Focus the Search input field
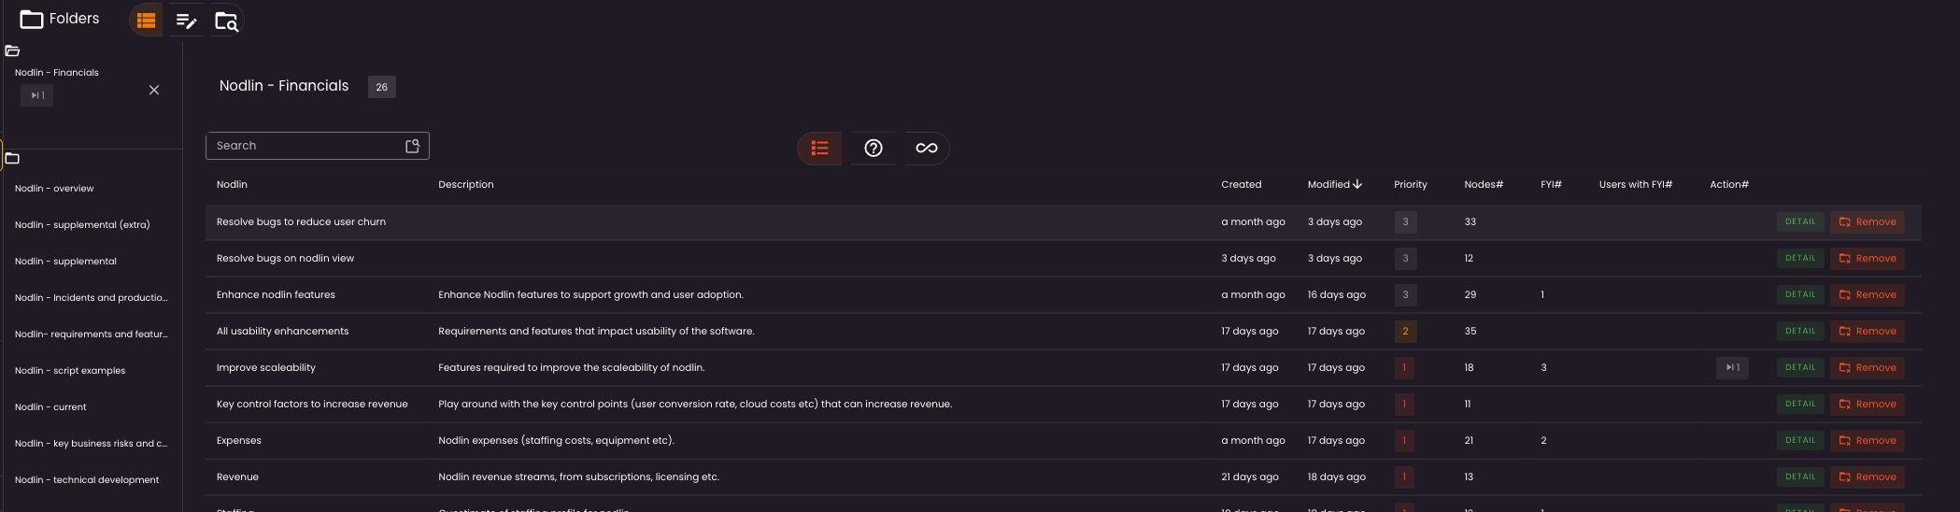 tap(304, 146)
